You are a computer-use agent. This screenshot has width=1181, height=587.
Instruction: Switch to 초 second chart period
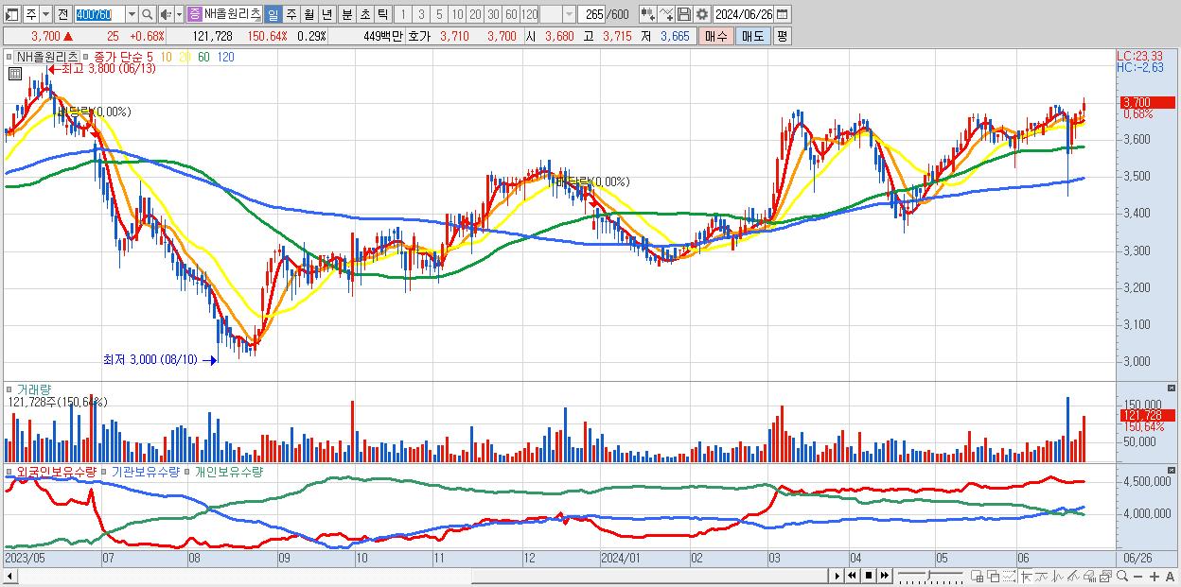click(x=364, y=14)
